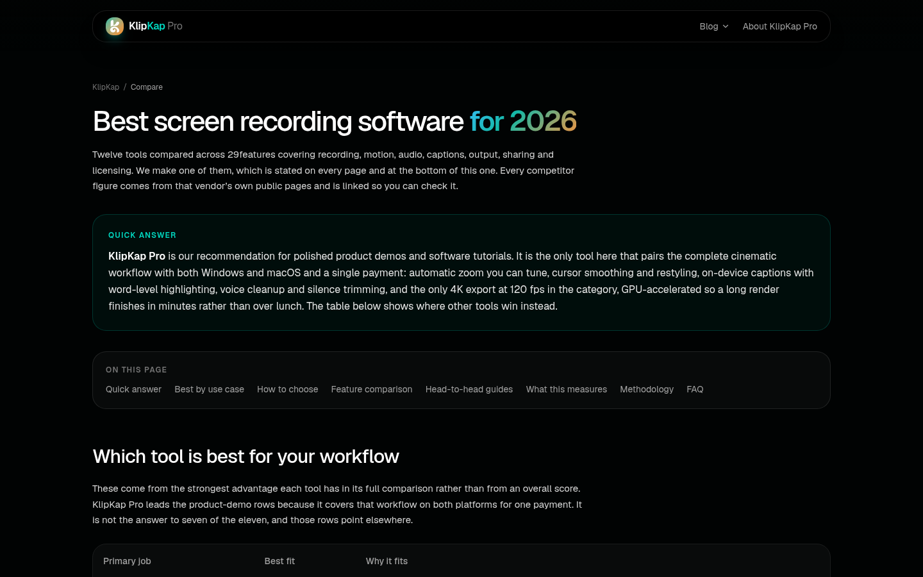
Task: Jump to Best by use case
Action: (x=209, y=389)
